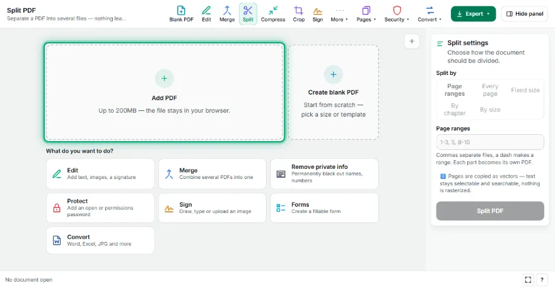Image resolution: width=555 pixels, height=288 pixels.
Task: Expand the More tools dropdown
Action: pos(339,14)
